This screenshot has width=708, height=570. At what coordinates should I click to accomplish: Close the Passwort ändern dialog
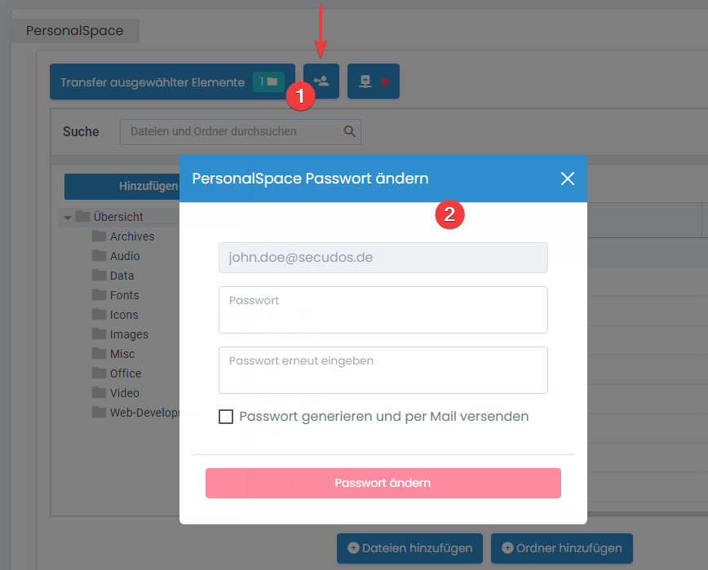click(568, 179)
